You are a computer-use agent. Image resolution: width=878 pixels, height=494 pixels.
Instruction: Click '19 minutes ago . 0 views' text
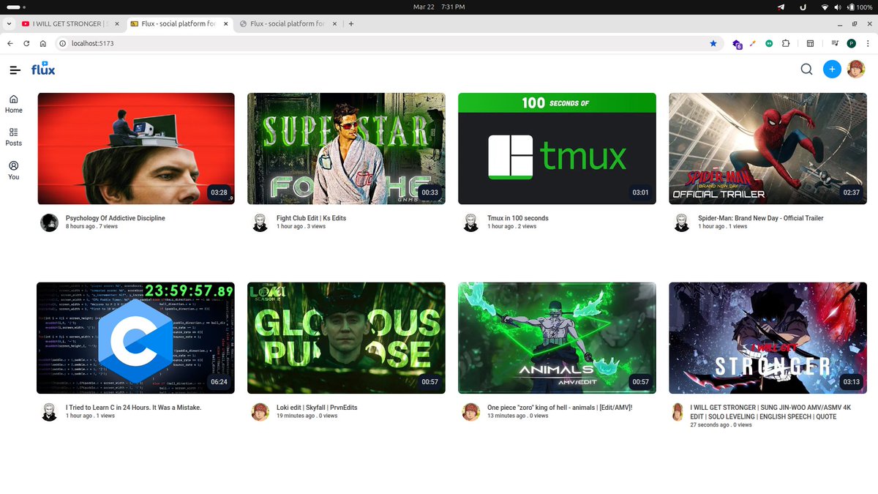[x=307, y=416]
